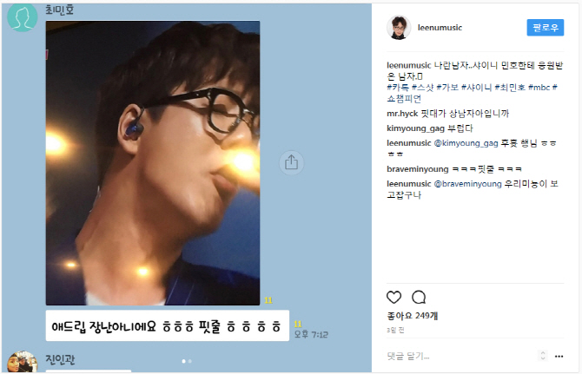Open the #샤이니 hashtag

click(x=476, y=88)
